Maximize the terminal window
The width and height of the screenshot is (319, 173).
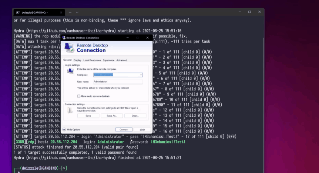[250, 12]
